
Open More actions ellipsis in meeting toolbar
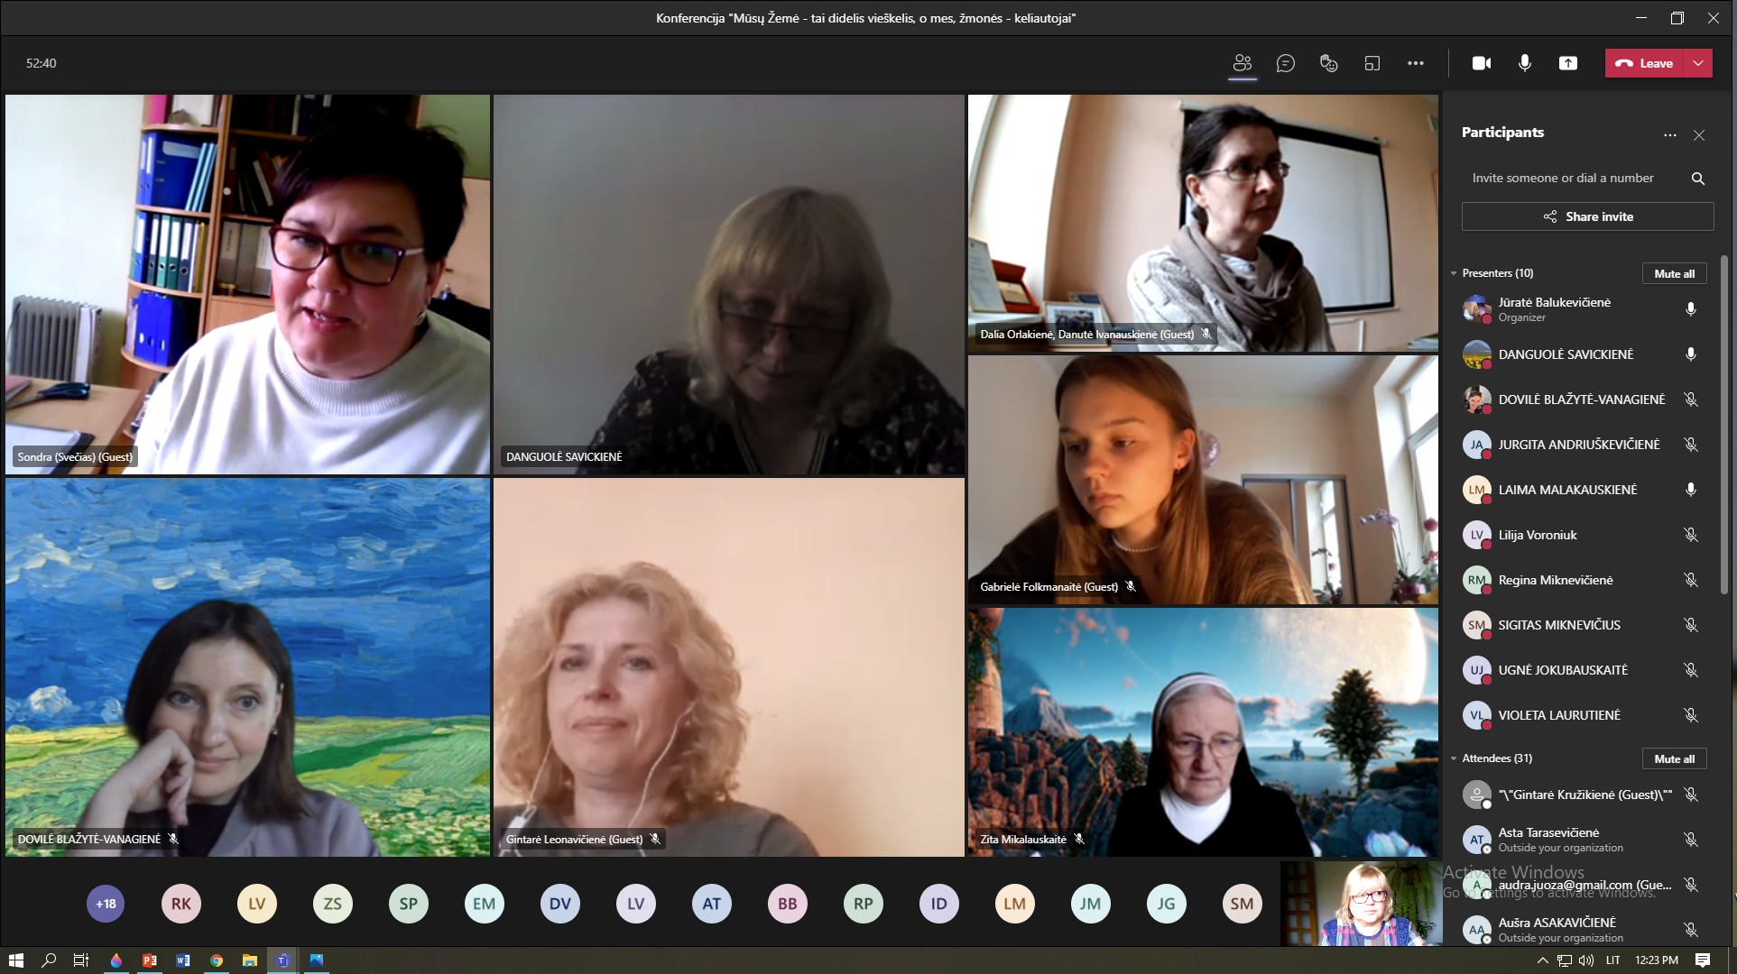[x=1416, y=63]
